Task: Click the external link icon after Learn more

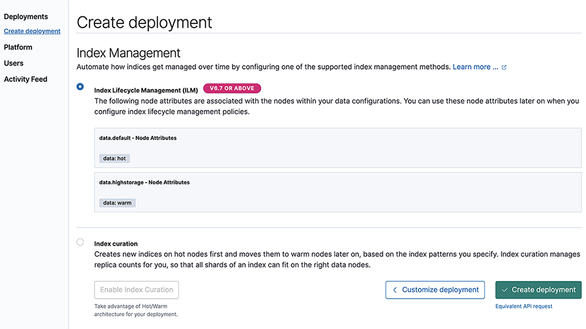Action: 504,67
